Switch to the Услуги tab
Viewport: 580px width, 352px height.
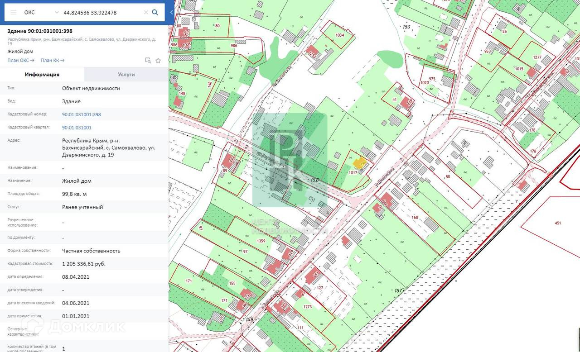(x=126, y=74)
